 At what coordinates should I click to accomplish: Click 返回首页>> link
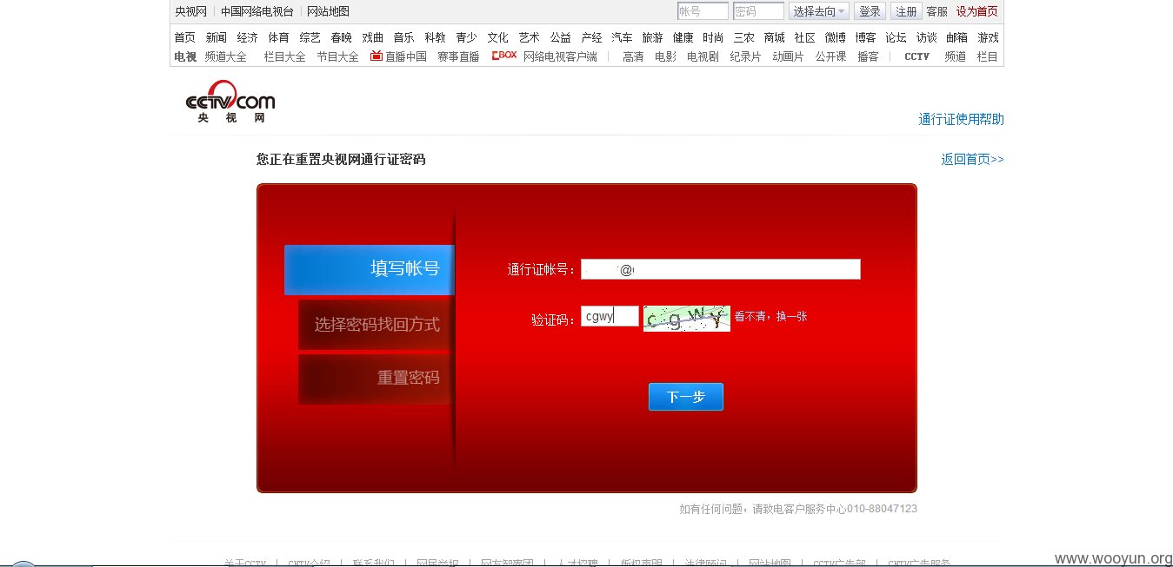tap(972, 159)
